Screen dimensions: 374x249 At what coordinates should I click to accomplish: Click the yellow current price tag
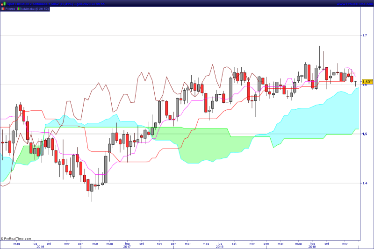click(x=367, y=82)
